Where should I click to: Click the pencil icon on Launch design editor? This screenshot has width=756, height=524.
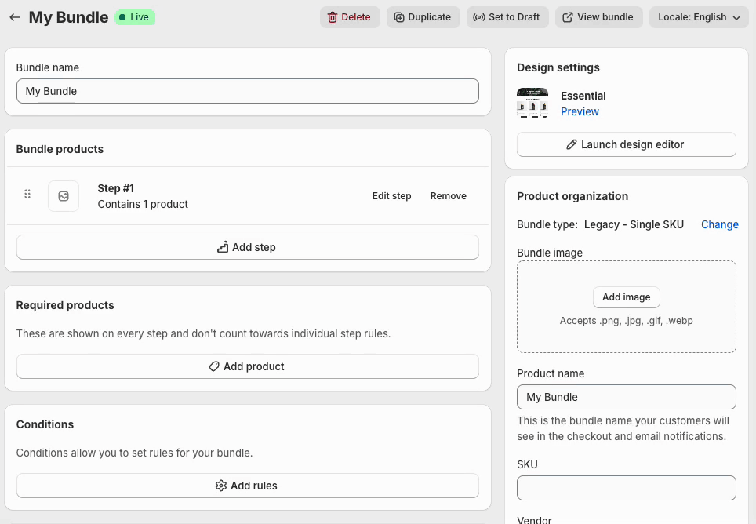(x=572, y=144)
